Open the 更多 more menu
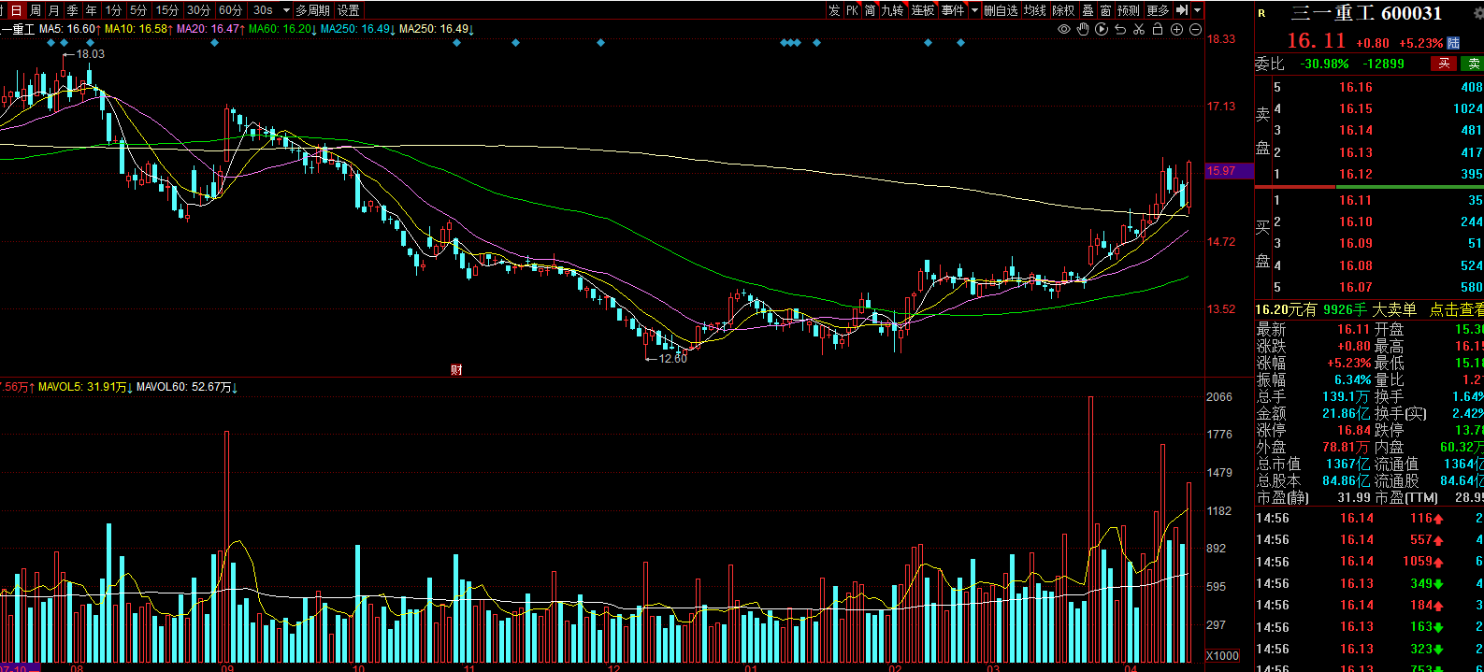This screenshot has width=1484, height=672. point(1158,10)
